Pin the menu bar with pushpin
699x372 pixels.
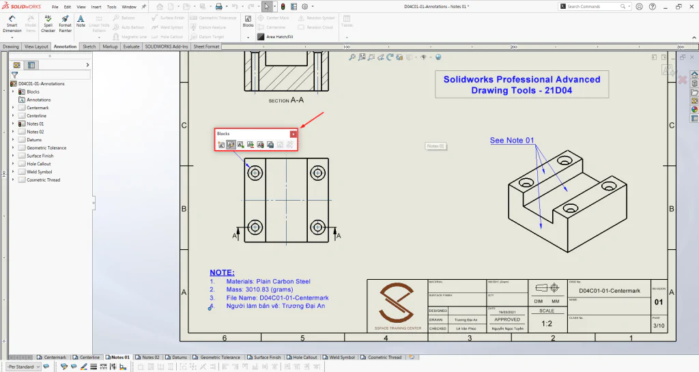coord(143,7)
